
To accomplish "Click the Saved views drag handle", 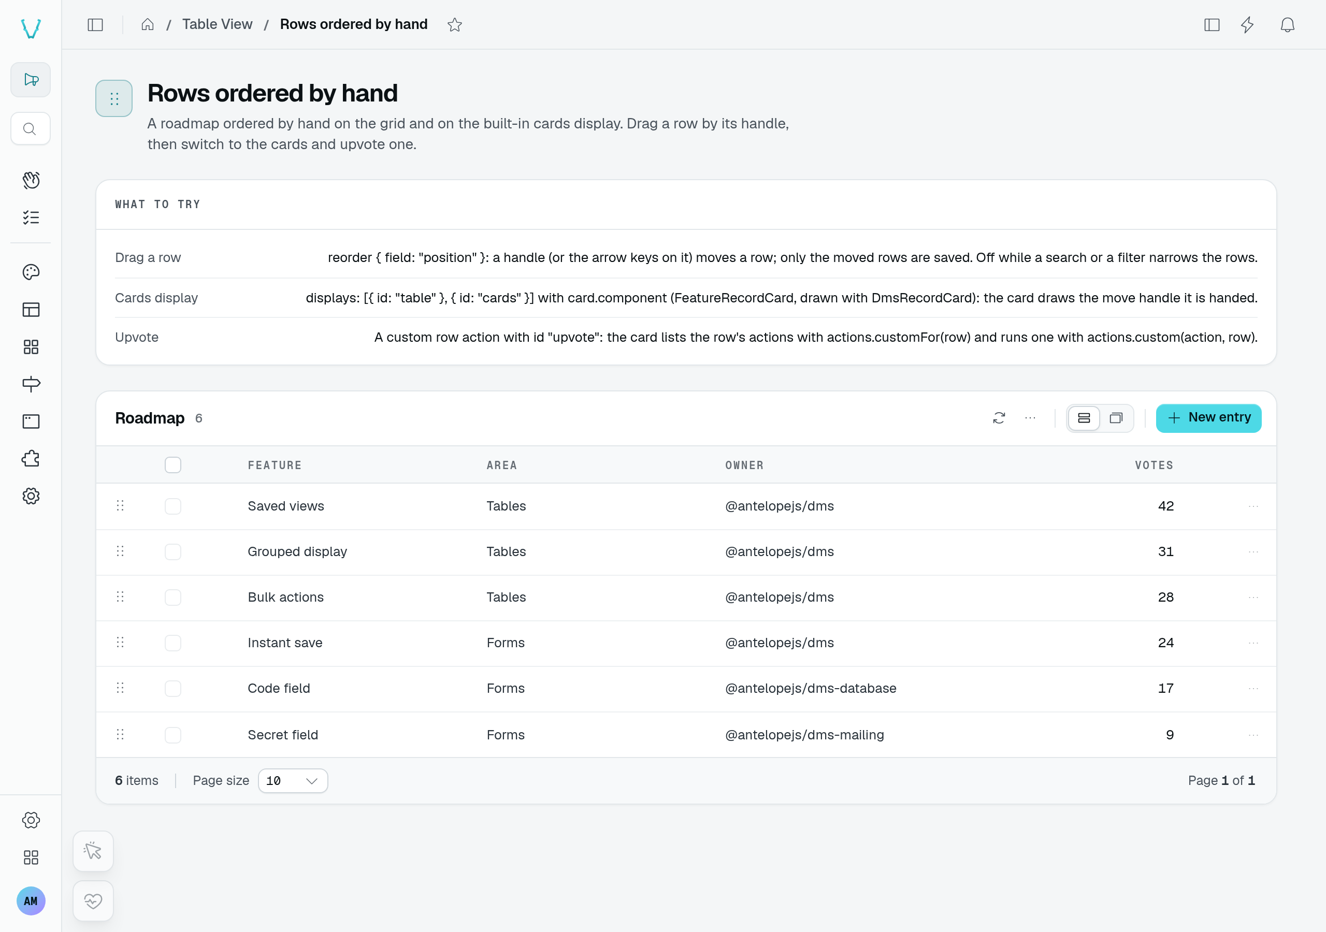I will [120, 506].
